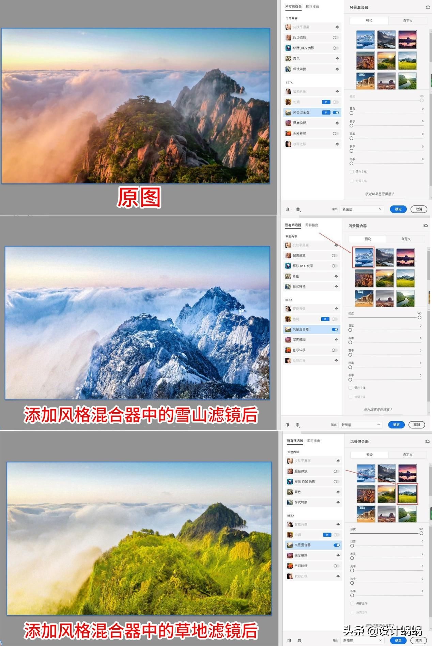This screenshot has height=646, width=432.
Task: Choose snowy mountain preset in top 原图 panel
Action: click(366, 40)
